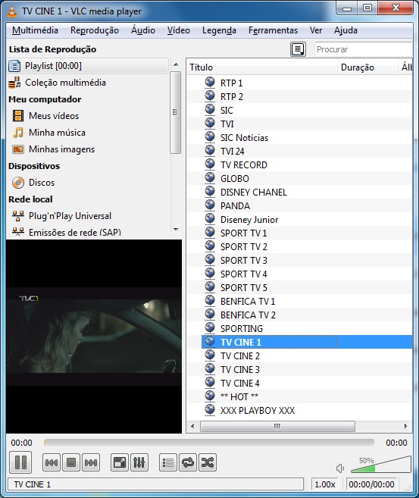Open extended settings equalizer button
Screen dimensions: 419x498
[x=139, y=462]
